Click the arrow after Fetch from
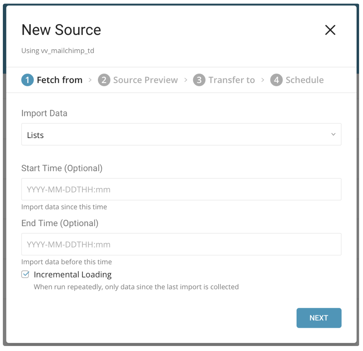The width and height of the screenshot is (363, 351). pyautogui.click(x=90, y=80)
